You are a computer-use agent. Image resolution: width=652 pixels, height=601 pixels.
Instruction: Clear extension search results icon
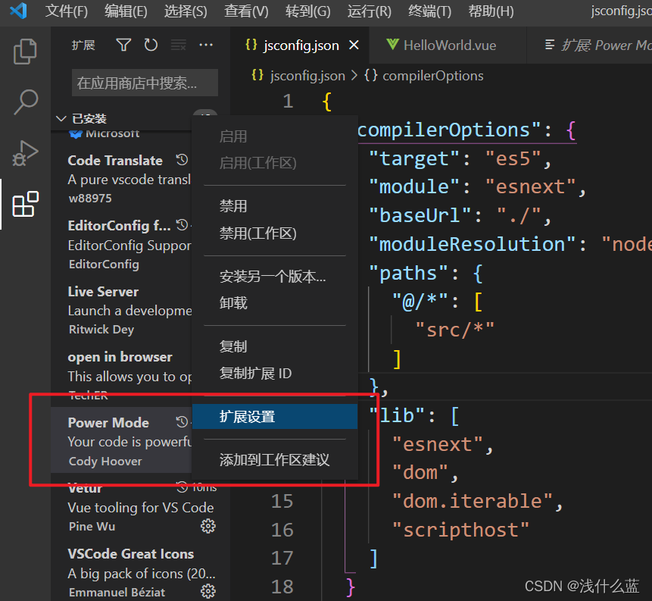pyautogui.click(x=179, y=45)
